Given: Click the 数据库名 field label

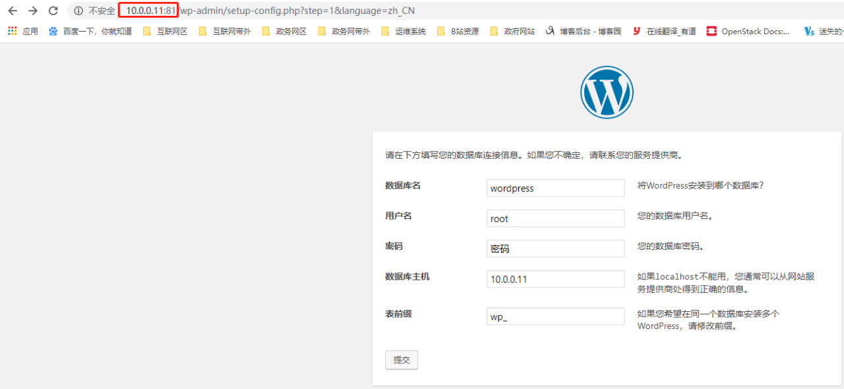Looking at the screenshot, I should pyautogui.click(x=403, y=185).
